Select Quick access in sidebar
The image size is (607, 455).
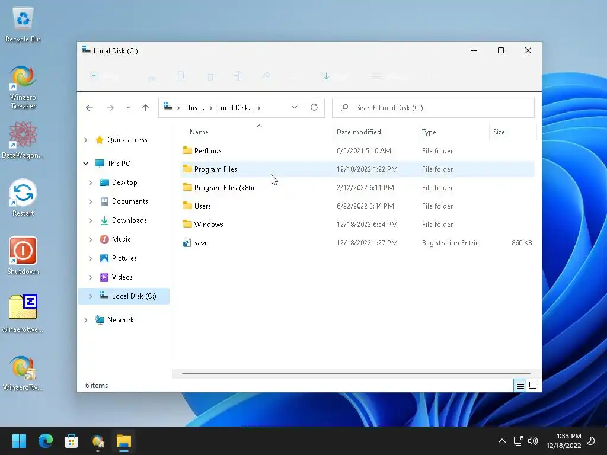127,140
